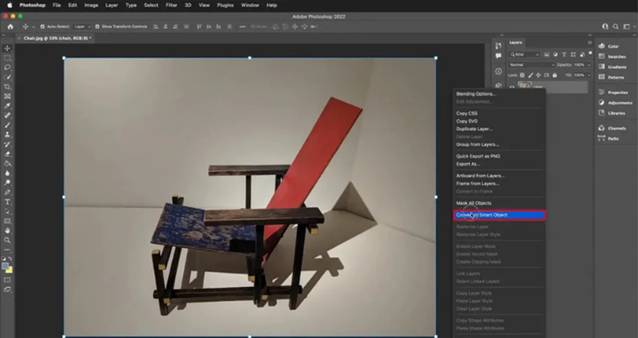Click the background color swatch
The width and height of the screenshot is (638, 338).
pyautogui.click(x=9, y=270)
